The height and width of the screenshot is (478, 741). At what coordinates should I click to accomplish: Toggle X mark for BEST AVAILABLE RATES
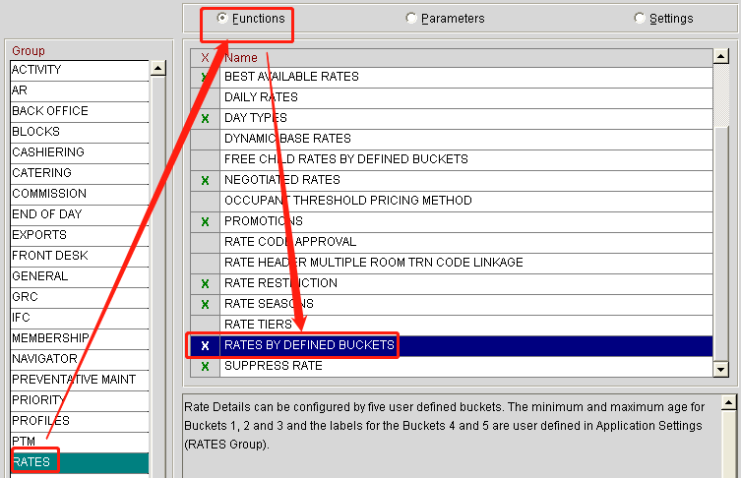[205, 77]
